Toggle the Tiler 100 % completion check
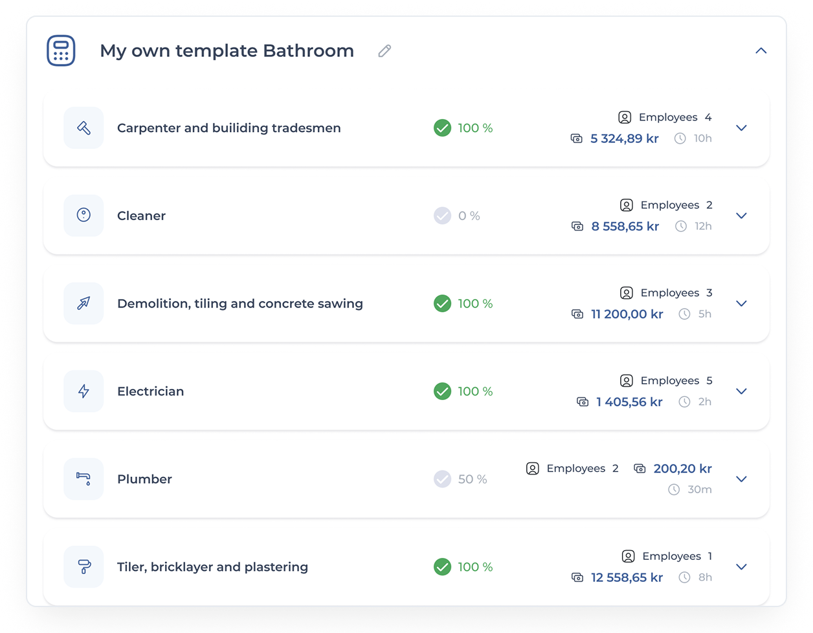 tap(442, 567)
